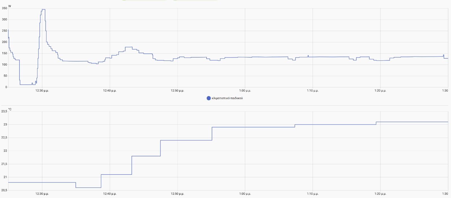This screenshot has width=451, height=198.
Task: Click the 1:00 μ.μ. label under power chart
Action: (x=245, y=91)
